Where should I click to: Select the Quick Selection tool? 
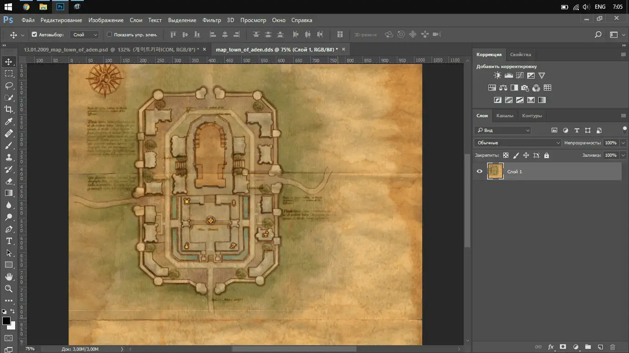pos(9,97)
